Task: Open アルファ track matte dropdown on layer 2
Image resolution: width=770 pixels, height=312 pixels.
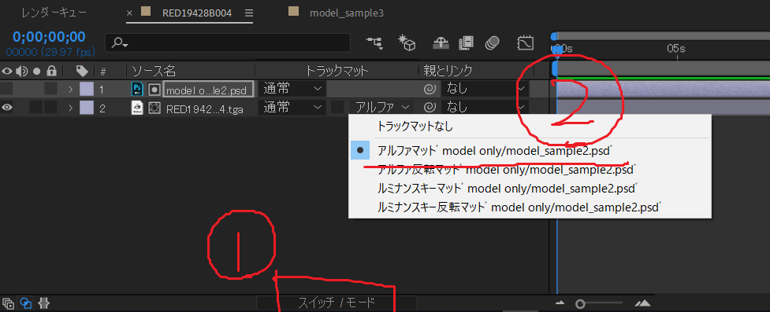Action: click(x=381, y=107)
